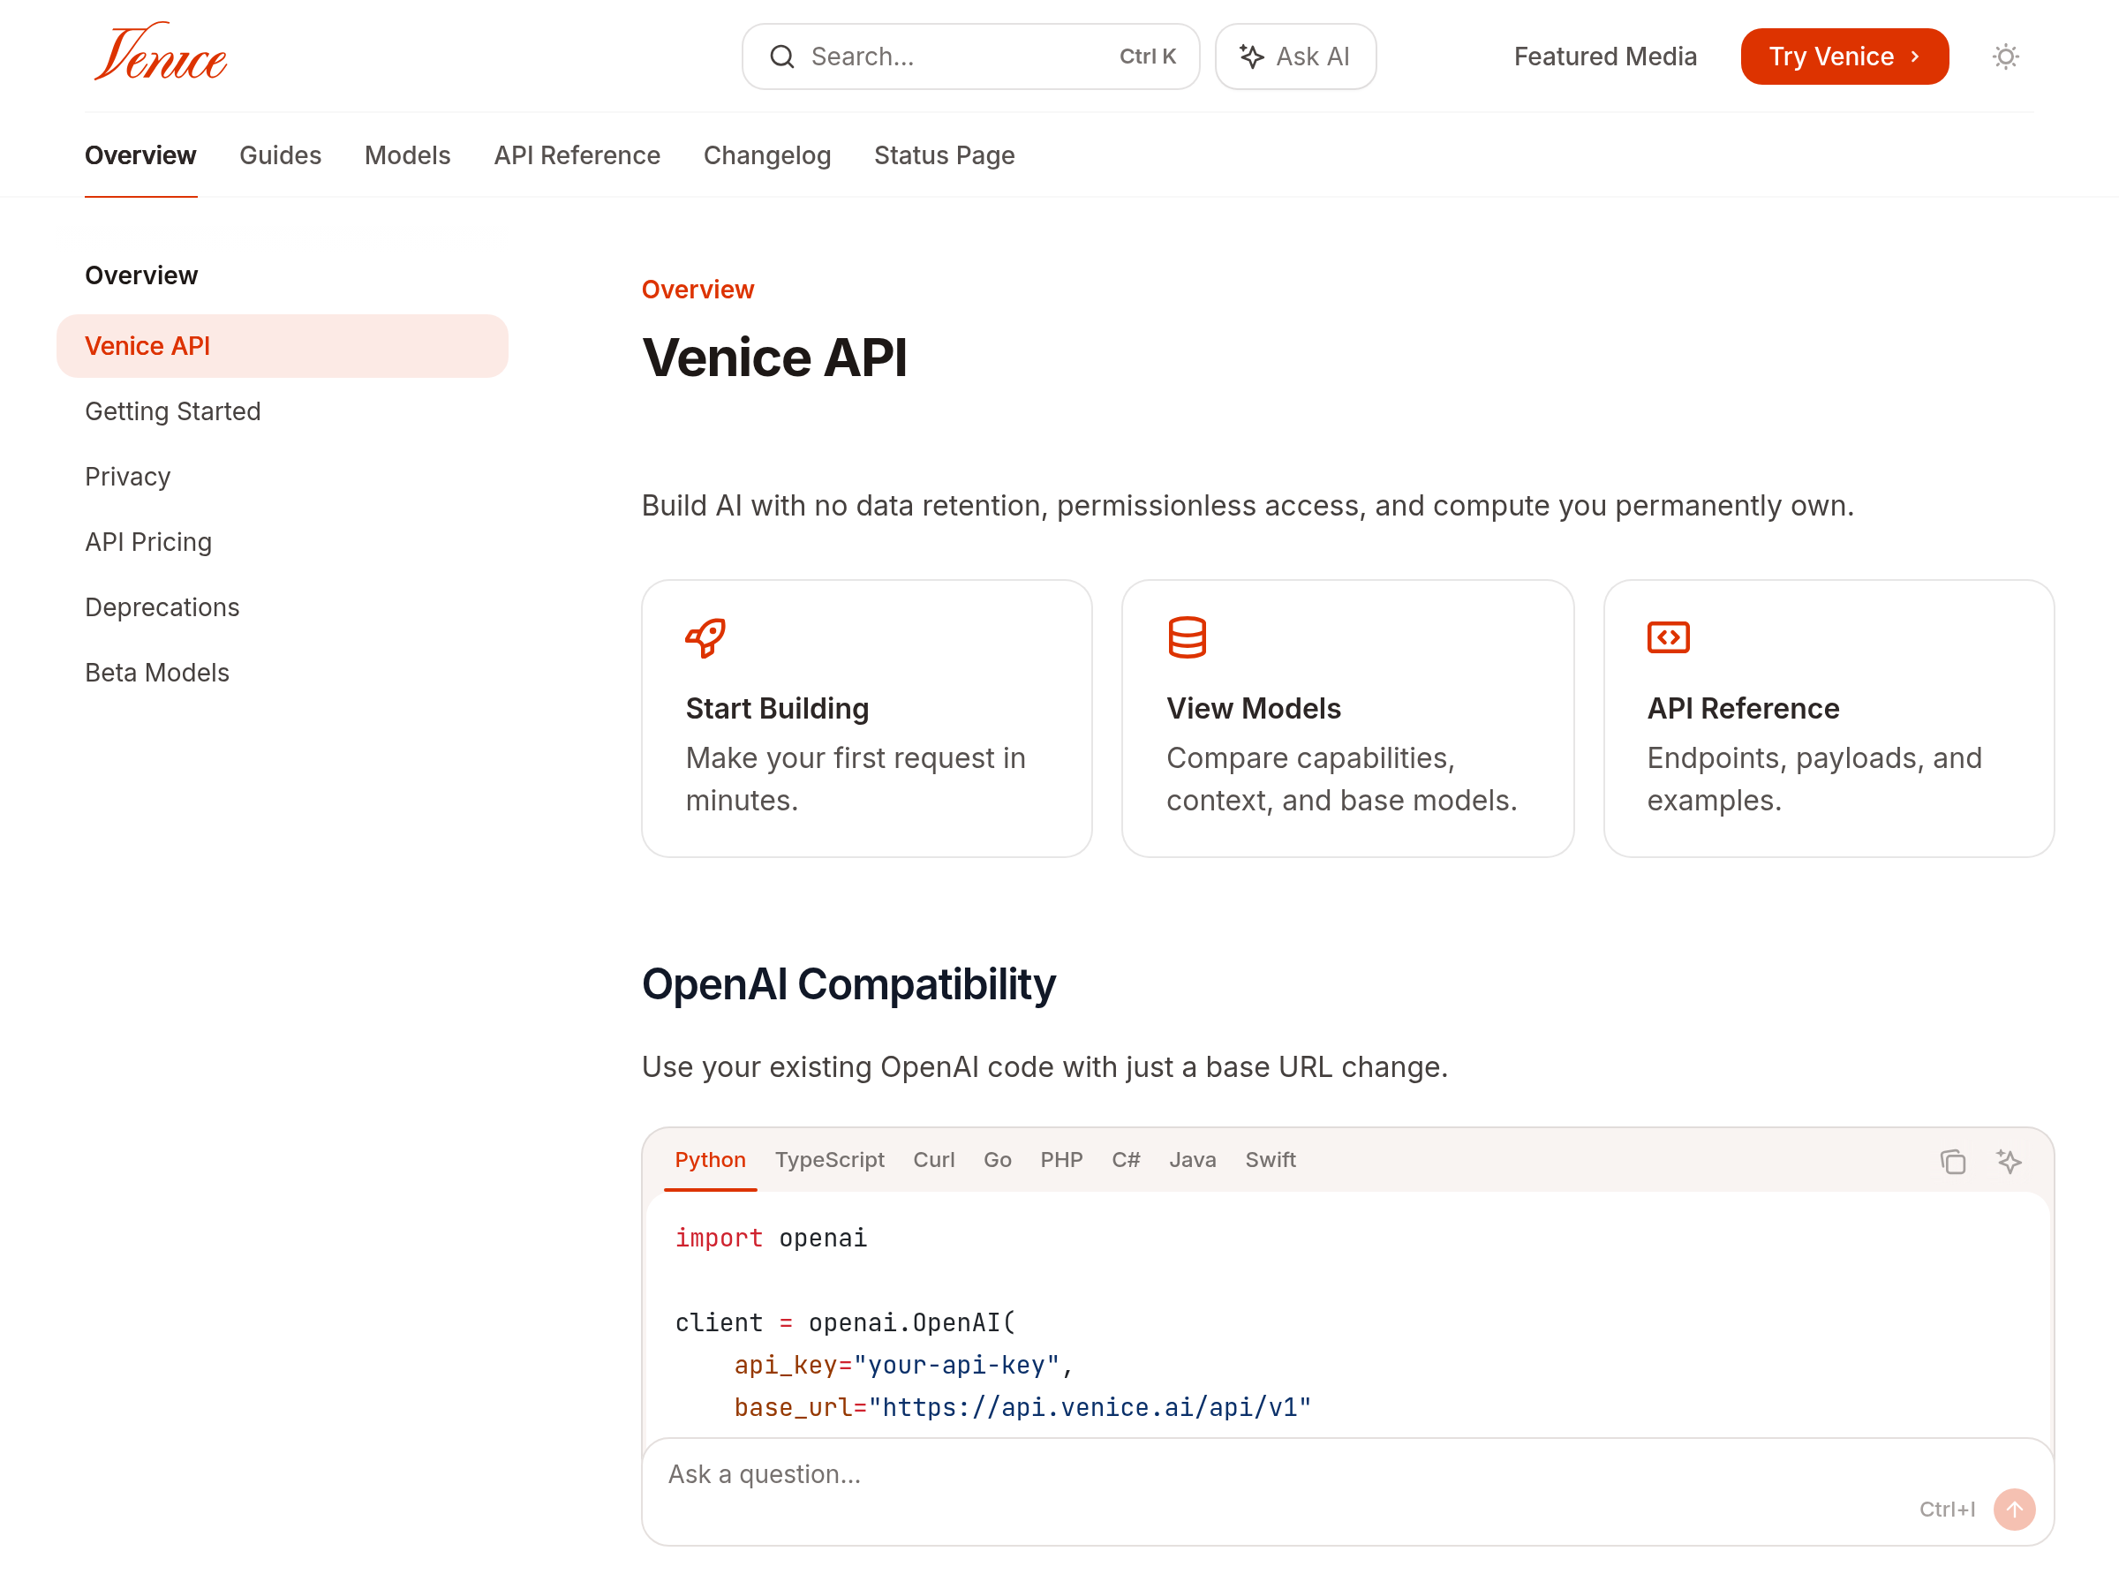Click the import openai code line

coord(771,1238)
